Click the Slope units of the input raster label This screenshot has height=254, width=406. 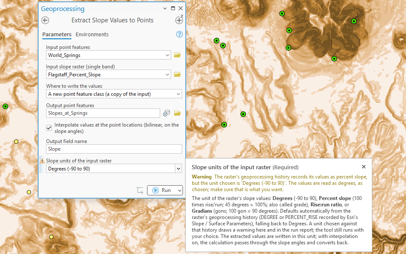pos(79,161)
